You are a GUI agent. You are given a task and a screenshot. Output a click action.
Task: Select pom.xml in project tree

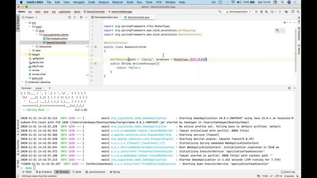coord(38,78)
